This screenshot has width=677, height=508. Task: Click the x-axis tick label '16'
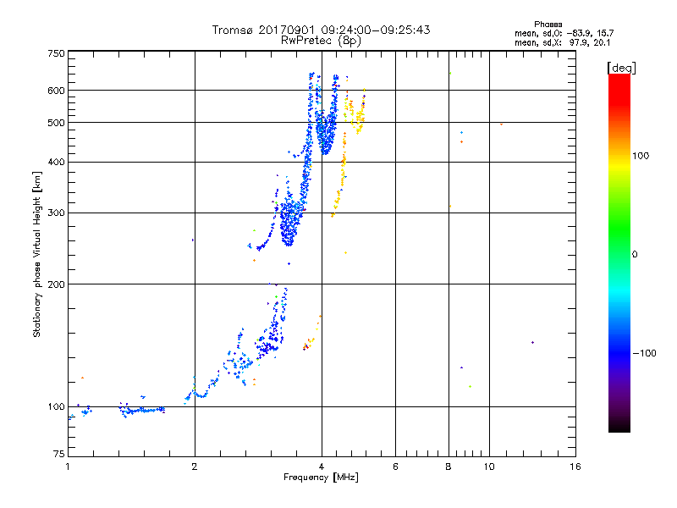[x=575, y=467]
